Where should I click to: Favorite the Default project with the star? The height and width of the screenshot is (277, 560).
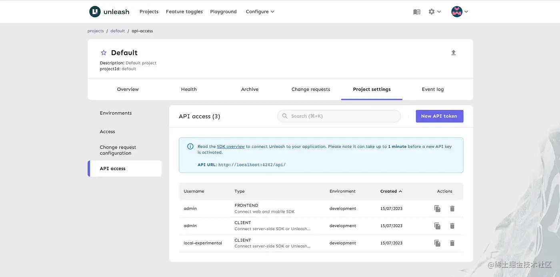point(104,53)
